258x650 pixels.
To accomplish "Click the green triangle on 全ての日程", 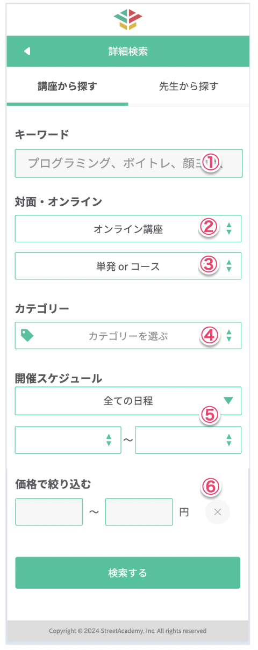I will pos(228,401).
